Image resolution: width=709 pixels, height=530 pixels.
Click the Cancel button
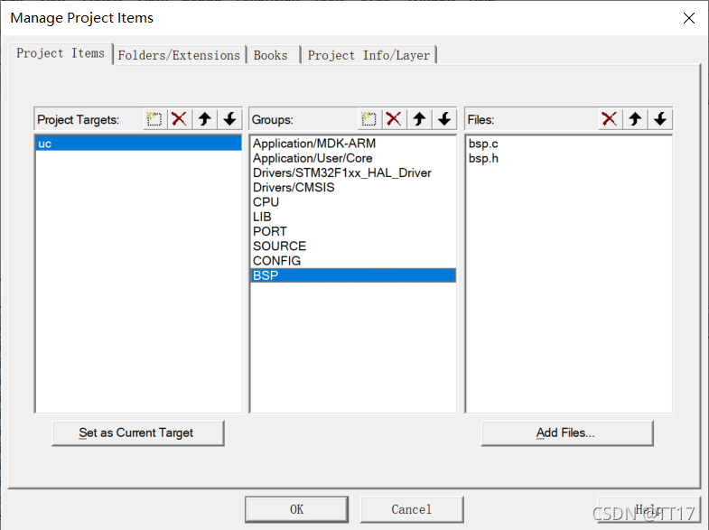412,509
